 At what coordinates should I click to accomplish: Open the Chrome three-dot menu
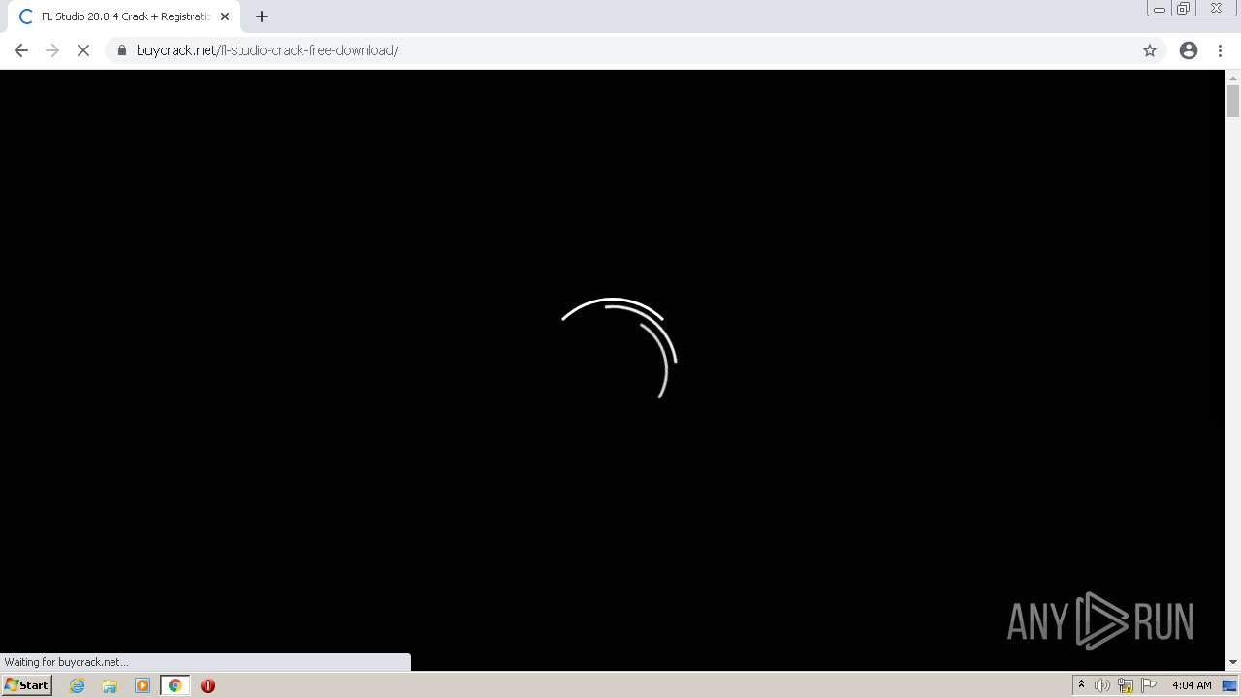(x=1220, y=50)
